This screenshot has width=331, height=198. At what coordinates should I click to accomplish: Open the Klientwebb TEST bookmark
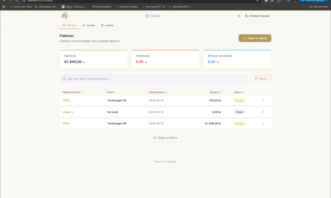(154, 7)
